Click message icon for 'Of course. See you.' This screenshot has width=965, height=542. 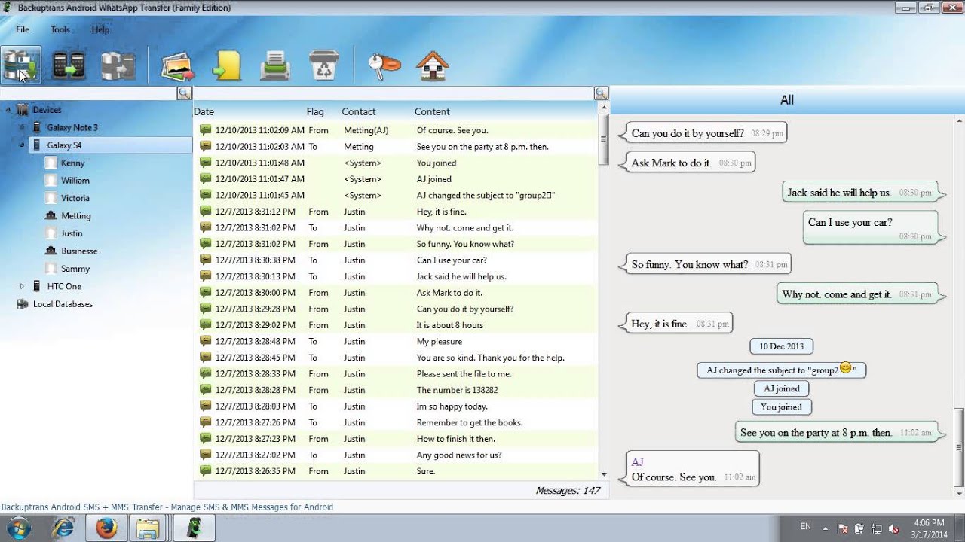pos(205,130)
